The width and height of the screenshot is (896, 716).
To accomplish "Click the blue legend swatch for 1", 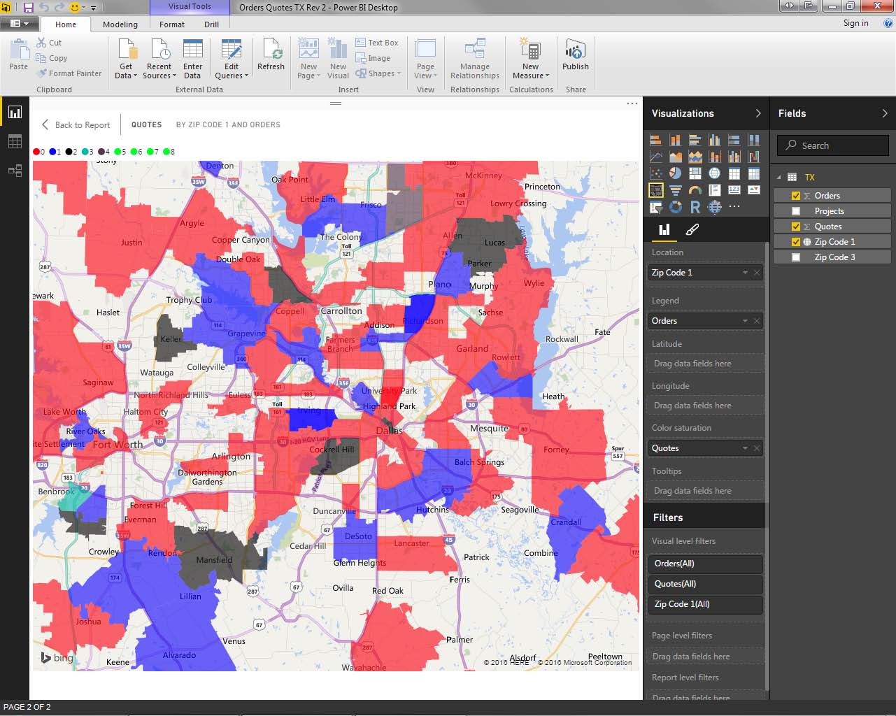I will coord(52,152).
